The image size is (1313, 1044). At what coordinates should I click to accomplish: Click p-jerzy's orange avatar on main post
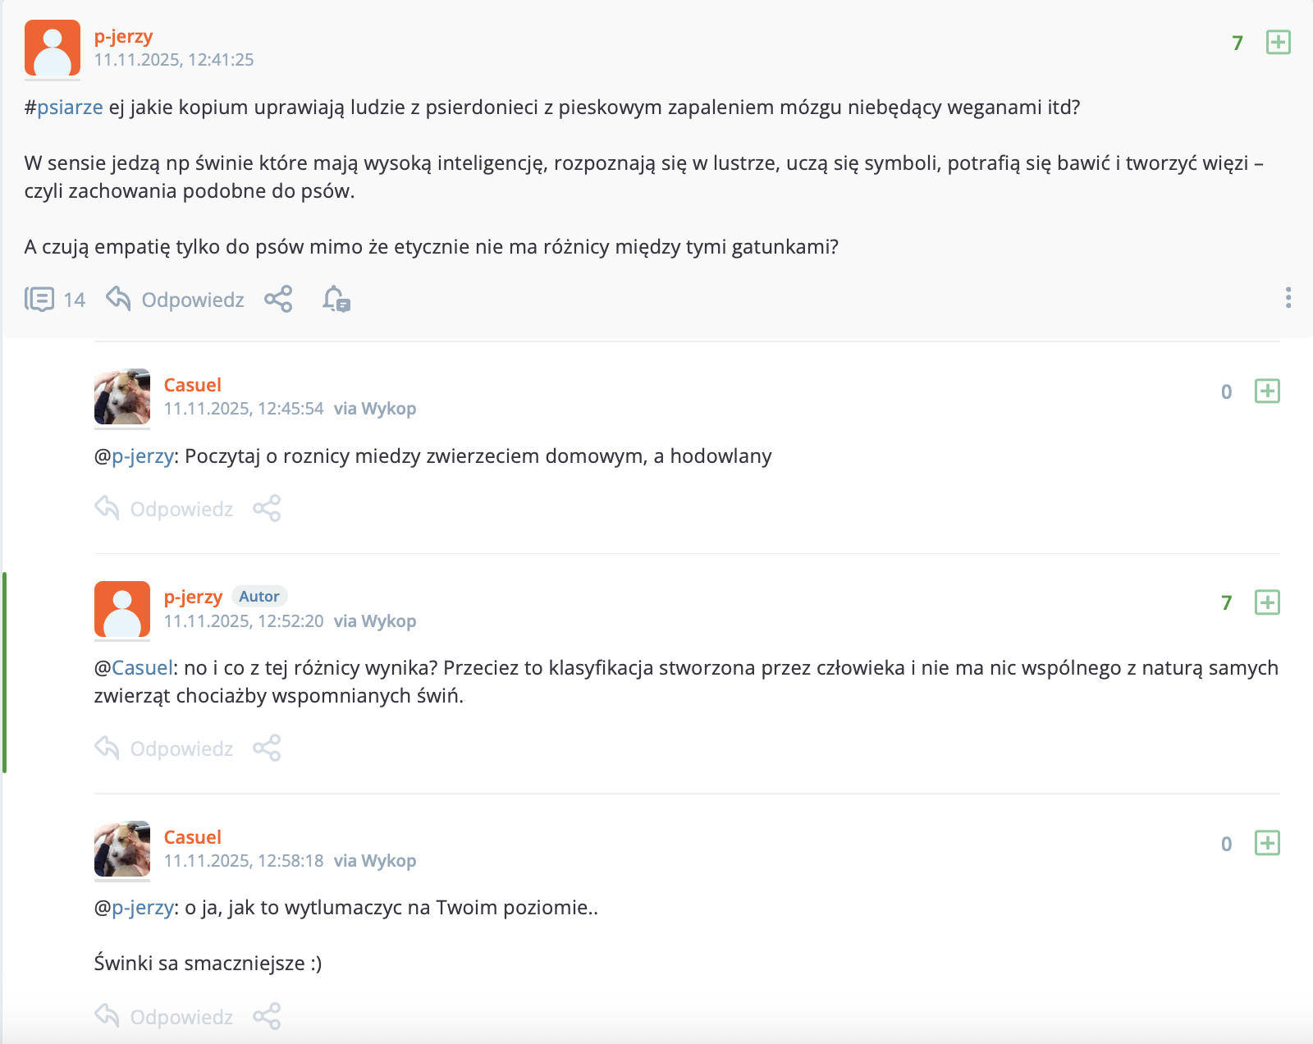pyautogui.click(x=53, y=48)
